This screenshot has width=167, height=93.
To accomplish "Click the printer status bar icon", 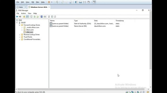I will click(x=135, y=92).
